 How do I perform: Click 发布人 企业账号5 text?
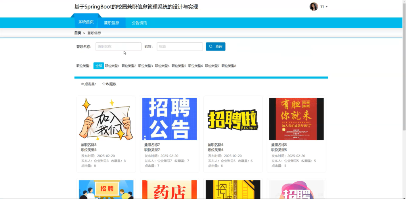coord(285,161)
